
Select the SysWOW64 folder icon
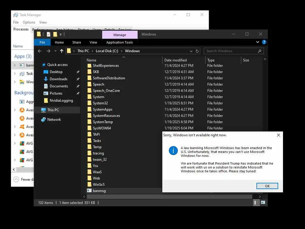(x=89, y=128)
